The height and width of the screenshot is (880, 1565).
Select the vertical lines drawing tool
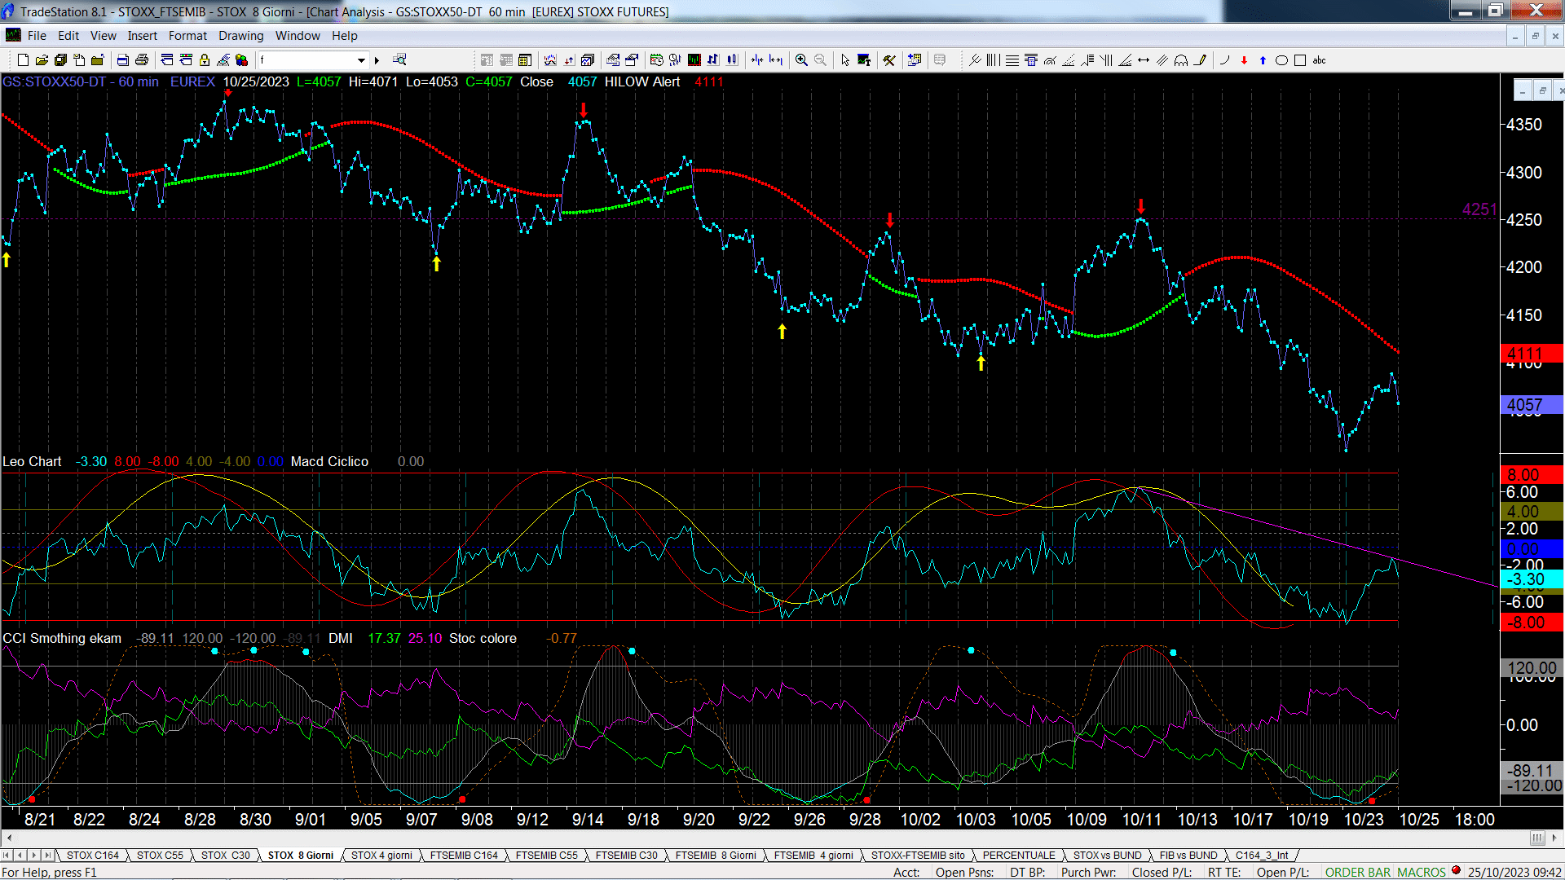click(993, 60)
